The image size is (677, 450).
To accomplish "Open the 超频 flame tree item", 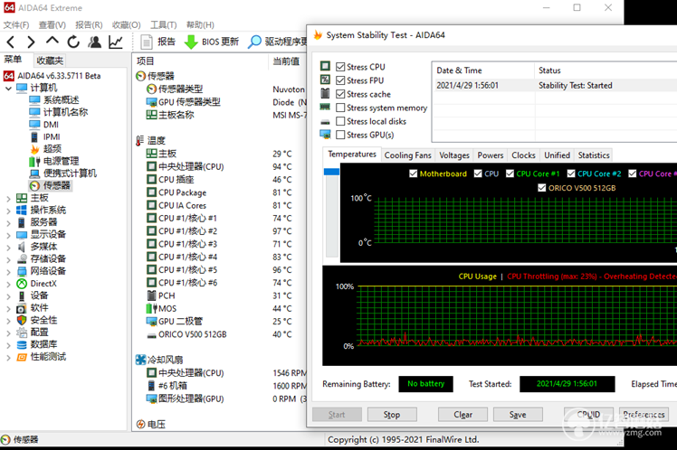I will pos(52,149).
